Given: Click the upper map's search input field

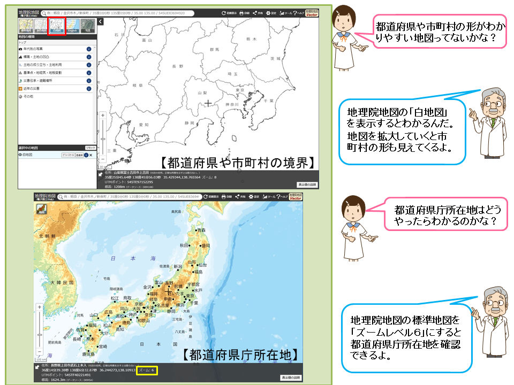Looking at the screenshot, I should click(x=117, y=13).
